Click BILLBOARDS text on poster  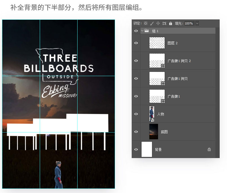[59, 68]
